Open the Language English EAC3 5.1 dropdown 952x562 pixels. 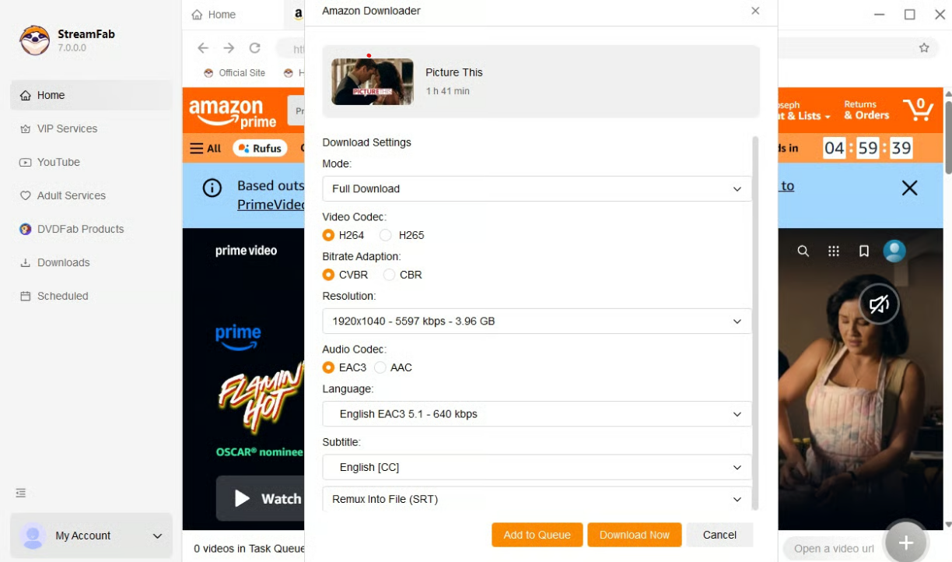[x=537, y=414]
